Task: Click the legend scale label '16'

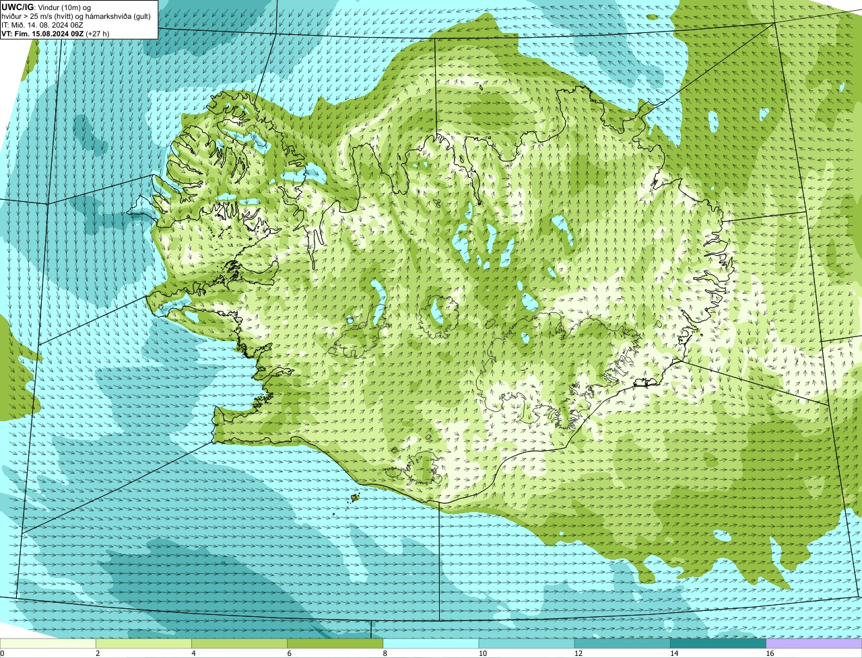Action: [770, 653]
